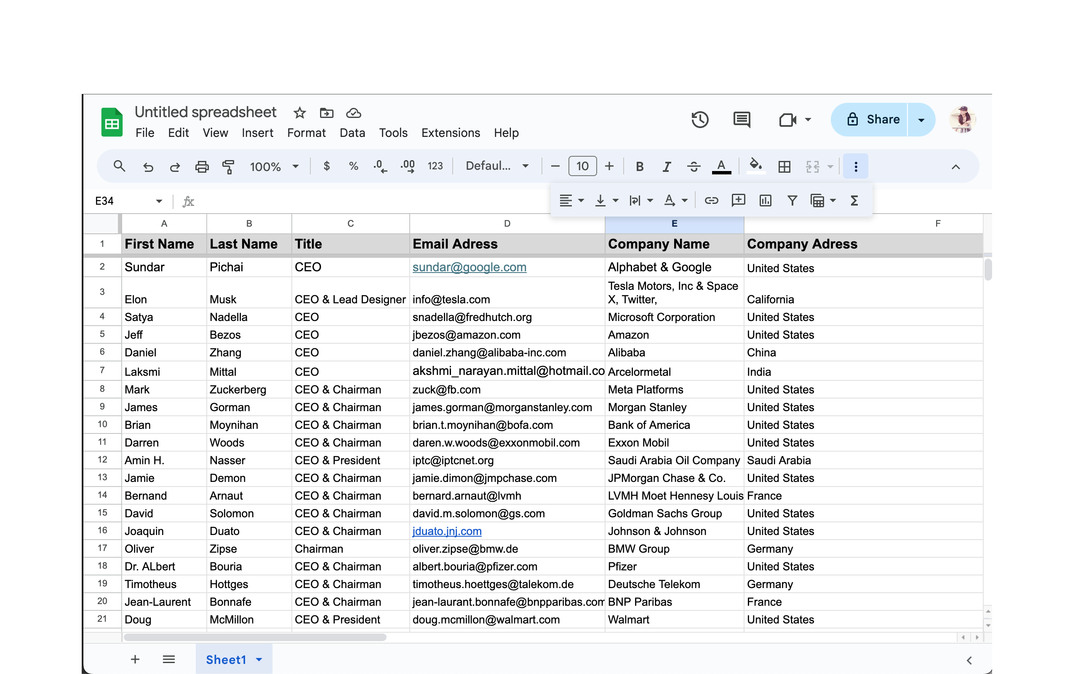Click the create filter funnel icon
Image resolution: width=1078 pixels, height=674 pixels.
coord(792,201)
